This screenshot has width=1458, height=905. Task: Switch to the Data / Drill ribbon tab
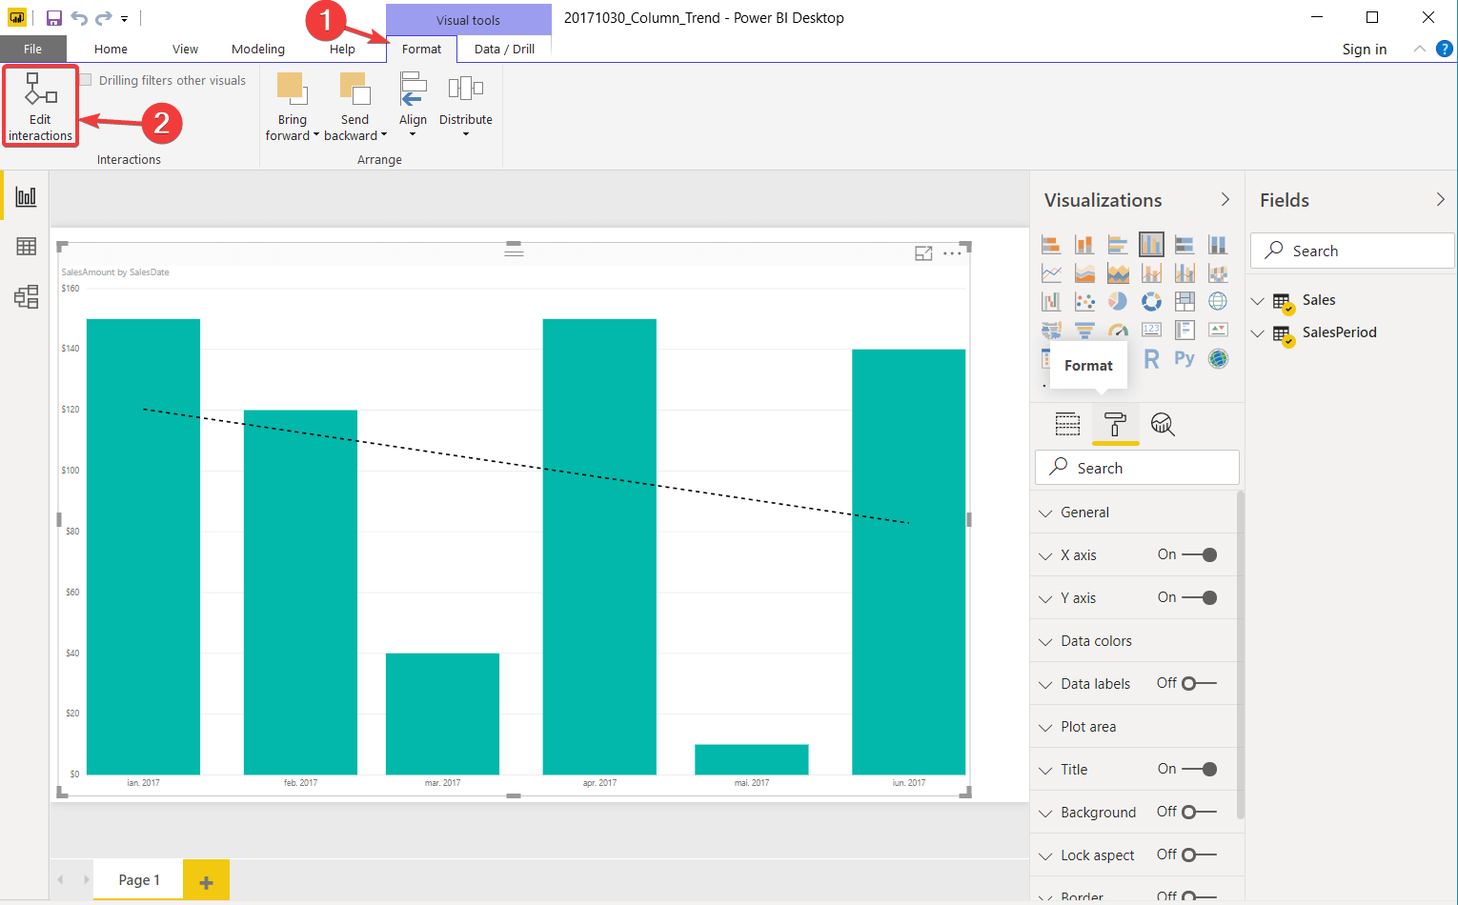click(504, 49)
